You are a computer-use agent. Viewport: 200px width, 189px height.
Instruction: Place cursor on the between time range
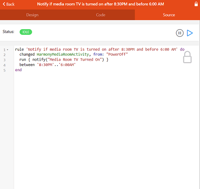(x=56, y=65)
